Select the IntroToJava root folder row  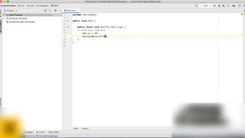click(x=32, y=15)
